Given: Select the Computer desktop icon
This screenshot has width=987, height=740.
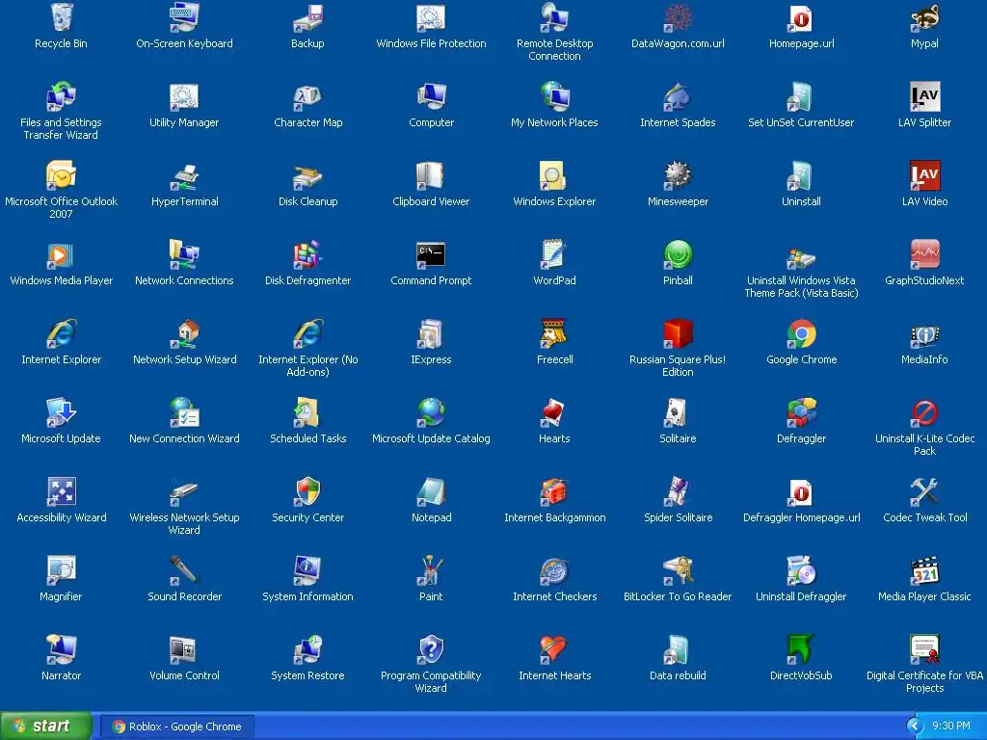Looking at the screenshot, I should 431,97.
